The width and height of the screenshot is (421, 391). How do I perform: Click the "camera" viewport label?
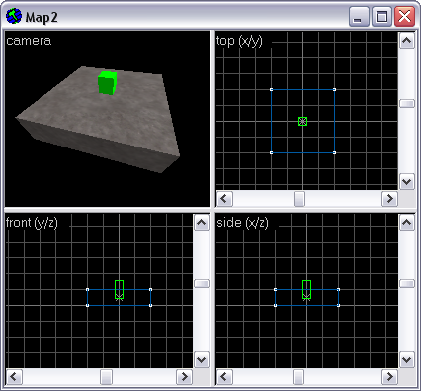point(29,41)
